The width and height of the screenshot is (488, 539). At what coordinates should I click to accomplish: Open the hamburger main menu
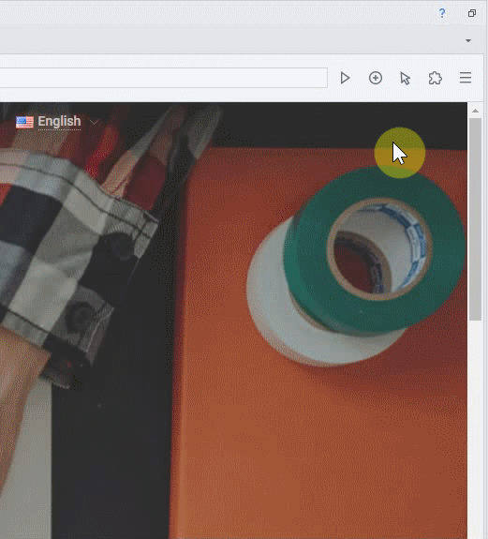[466, 78]
